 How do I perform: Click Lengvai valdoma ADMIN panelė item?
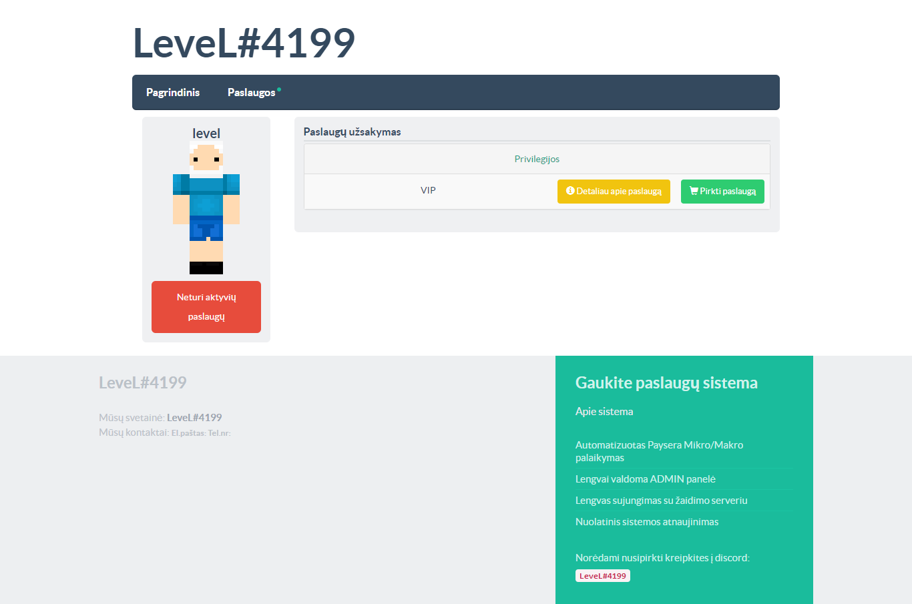click(x=646, y=479)
